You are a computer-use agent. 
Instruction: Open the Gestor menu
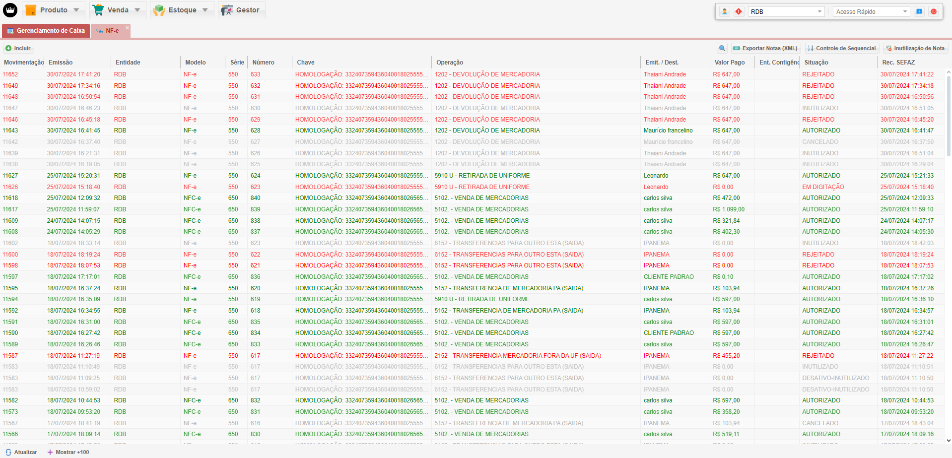tap(241, 10)
